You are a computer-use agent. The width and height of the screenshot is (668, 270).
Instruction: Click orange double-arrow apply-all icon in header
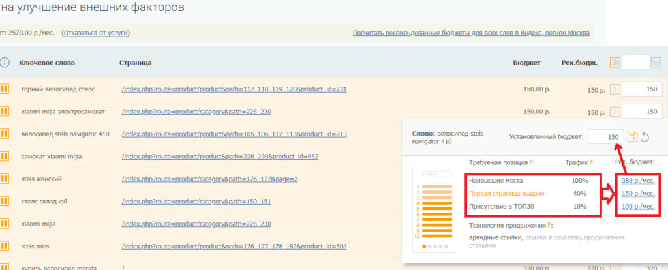tap(615, 63)
